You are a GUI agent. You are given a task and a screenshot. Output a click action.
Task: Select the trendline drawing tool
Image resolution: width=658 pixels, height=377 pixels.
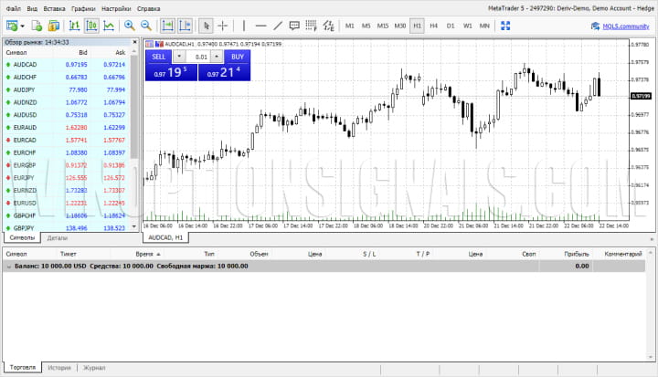coord(278,26)
